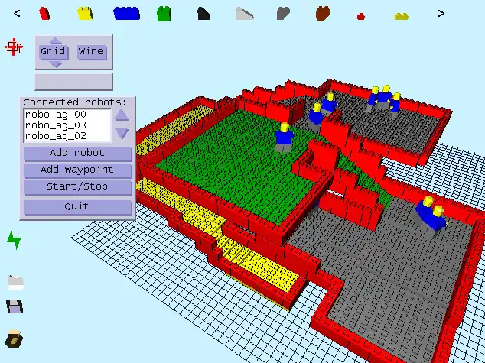Click the red crosshair target icon
Image resolution: width=485 pixels, height=363 pixels.
click(x=14, y=47)
